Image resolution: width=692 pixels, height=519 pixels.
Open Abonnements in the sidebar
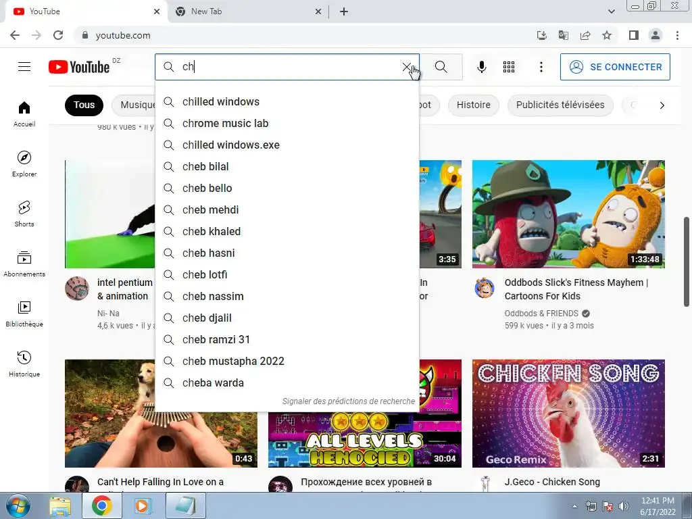point(24,264)
